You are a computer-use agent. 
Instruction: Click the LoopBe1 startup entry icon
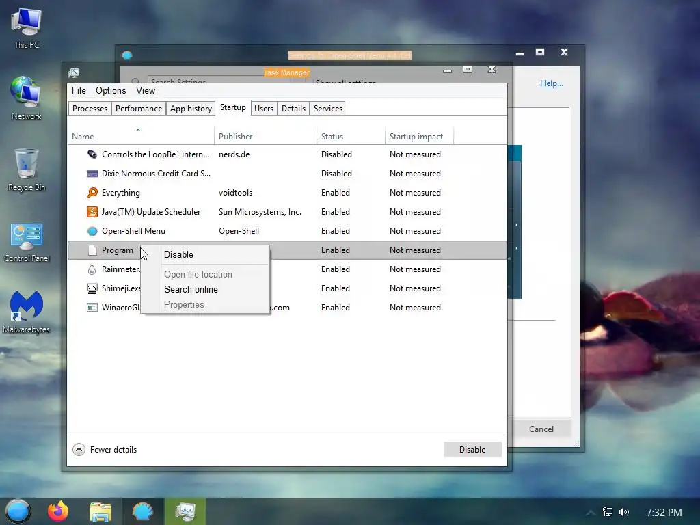click(x=92, y=154)
